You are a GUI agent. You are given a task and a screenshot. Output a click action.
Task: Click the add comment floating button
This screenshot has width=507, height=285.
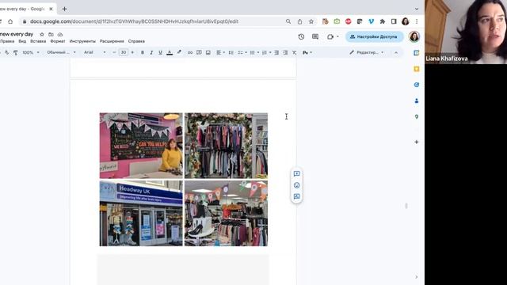296,174
